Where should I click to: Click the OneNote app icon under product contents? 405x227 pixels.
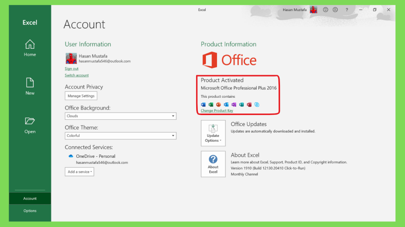[x=234, y=104]
